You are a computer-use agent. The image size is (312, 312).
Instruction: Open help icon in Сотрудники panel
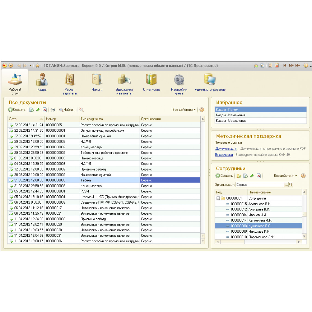[x=303, y=176]
